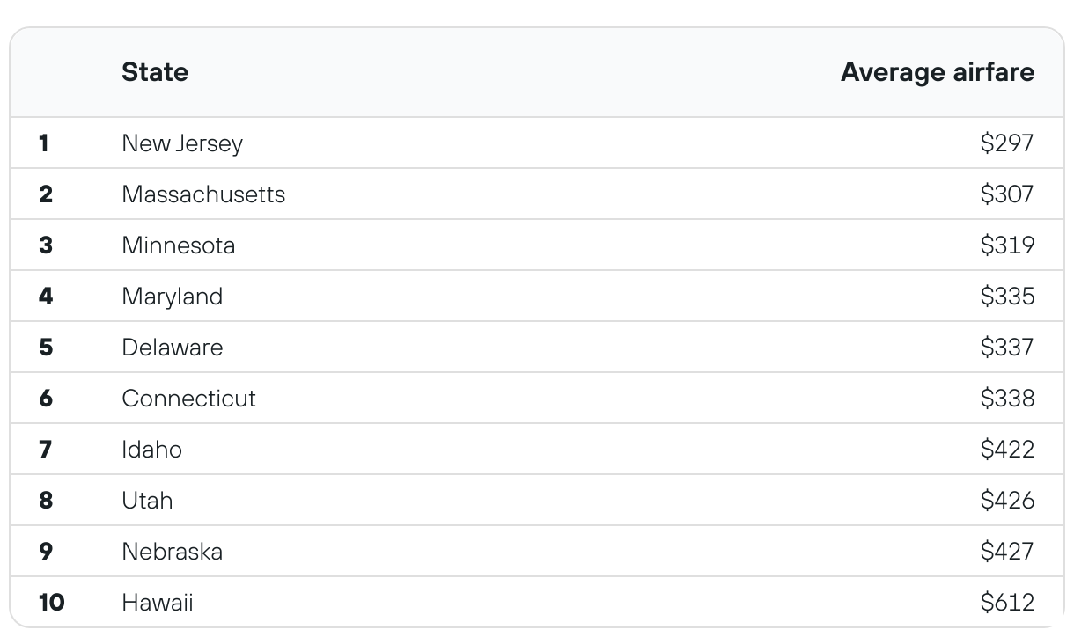Click the Minnesota entry
Viewport: 1074px width, 637px height.
pyautogui.click(x=179, y=245)
